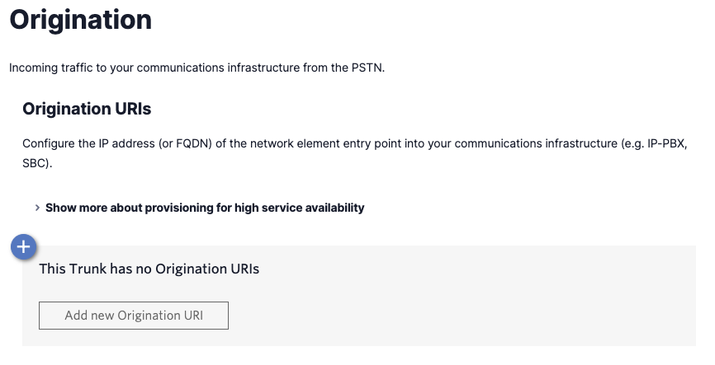Click the word URIs in section heading
This screenshot has height=365, width=715.
coord(133,109)
